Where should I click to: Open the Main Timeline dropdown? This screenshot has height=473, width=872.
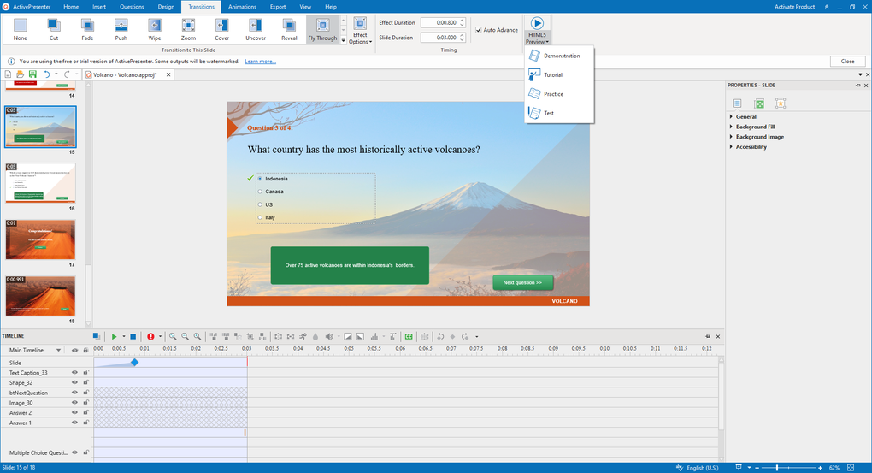pyautogui.click(x=58, y=350)
